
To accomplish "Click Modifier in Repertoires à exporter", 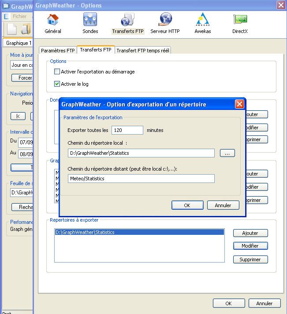I will [x=250, y=246].
